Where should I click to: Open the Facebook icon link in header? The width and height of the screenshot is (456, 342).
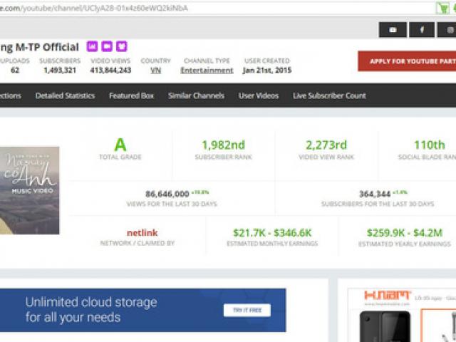(x=422, y=30)
